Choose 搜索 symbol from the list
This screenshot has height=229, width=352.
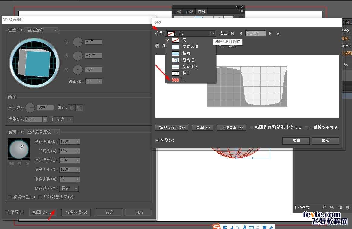click(191, 73)
